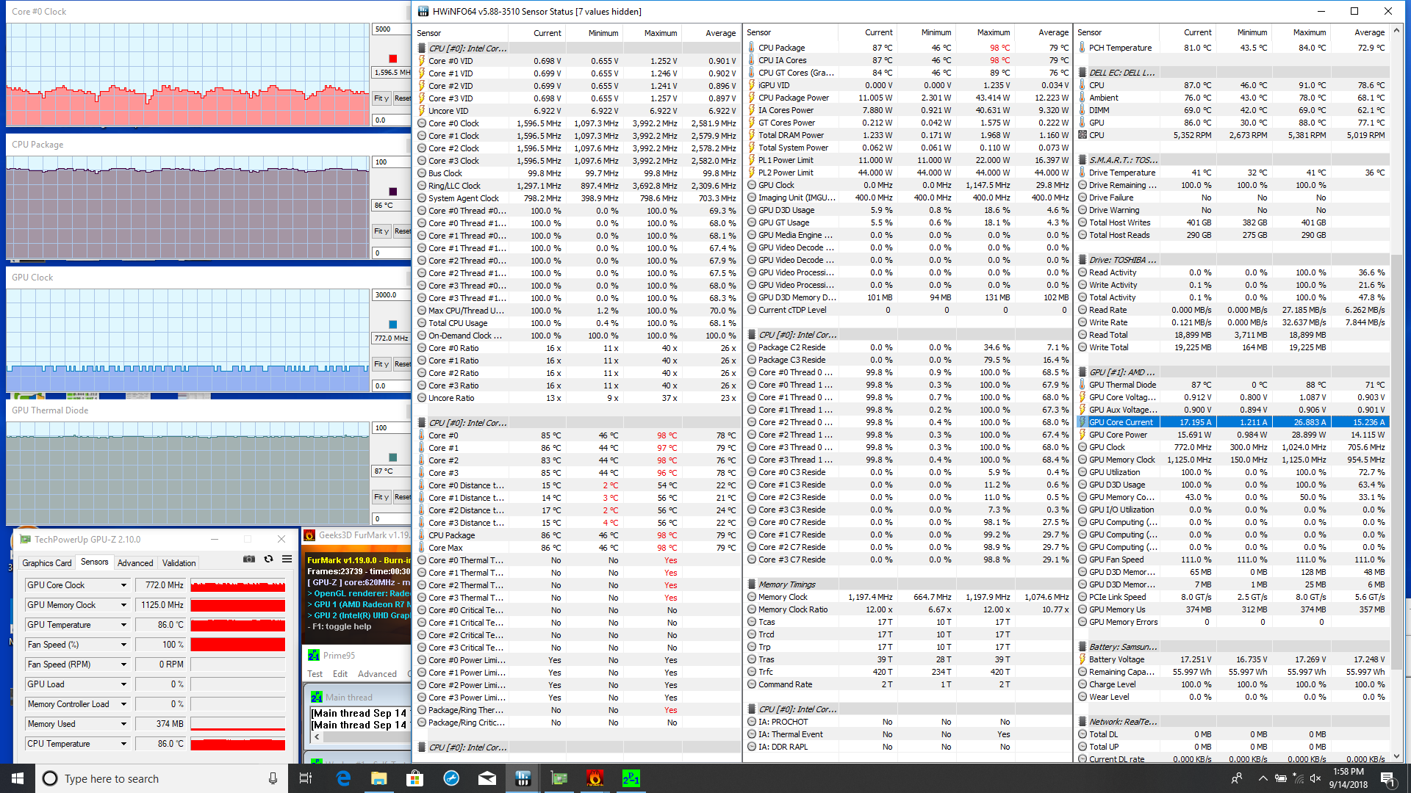Open the Mail app from the taskbar
1411x793 pixels.
(x=487, y=778)
